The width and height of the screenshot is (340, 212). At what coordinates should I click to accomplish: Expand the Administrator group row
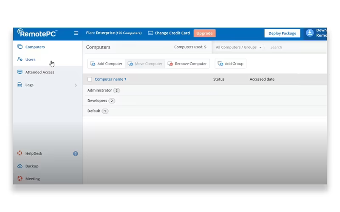[x=205, y=90]
